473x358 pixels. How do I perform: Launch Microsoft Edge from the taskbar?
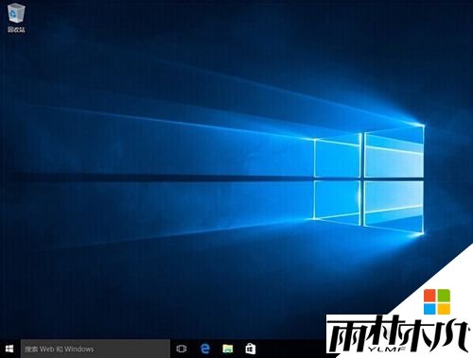point(205,349)
